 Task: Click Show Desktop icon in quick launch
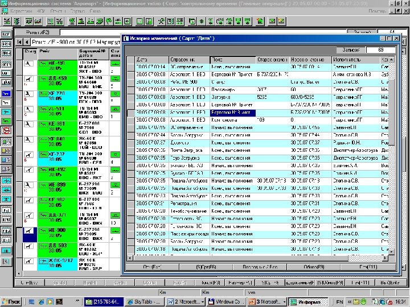tap(32, 302)
